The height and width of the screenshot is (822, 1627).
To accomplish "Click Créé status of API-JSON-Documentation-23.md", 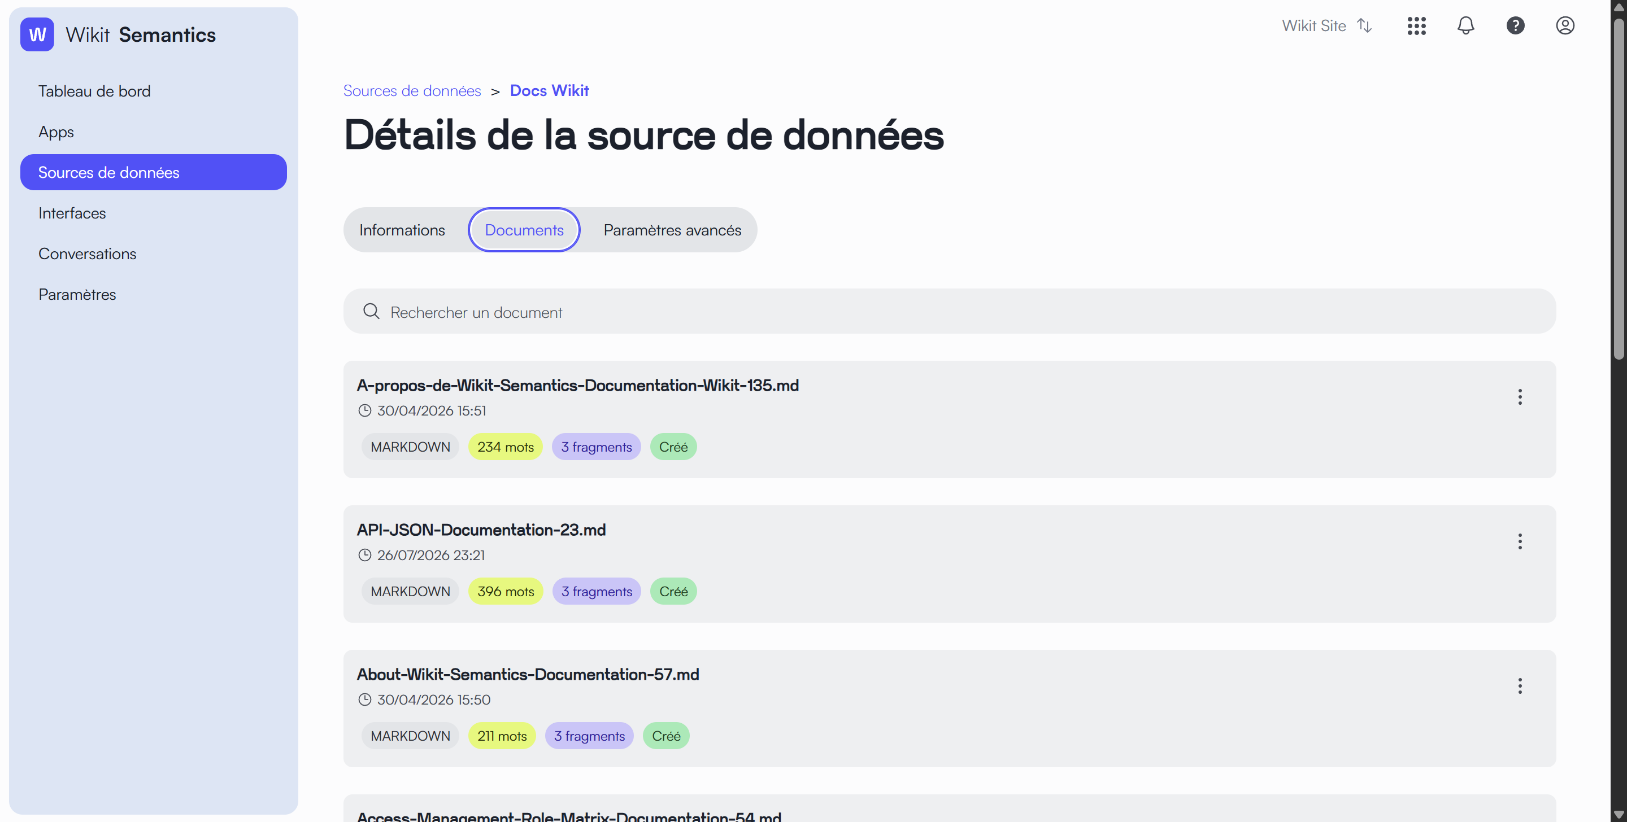I will (673, 592).
